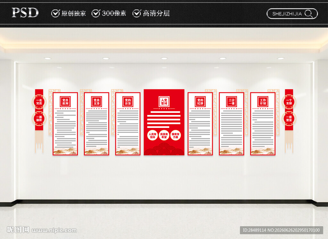Click the 入党誓词 title box
The height and width of the screenshot is (239, 328).
(164, 102)
